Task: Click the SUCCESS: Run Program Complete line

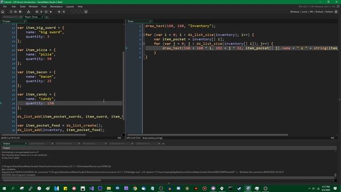Action: coord(19,175)
